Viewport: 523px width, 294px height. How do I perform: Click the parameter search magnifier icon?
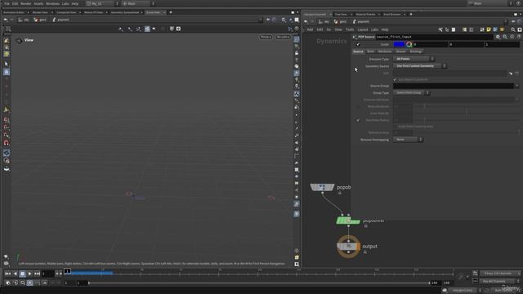click(x=505, y=37)
